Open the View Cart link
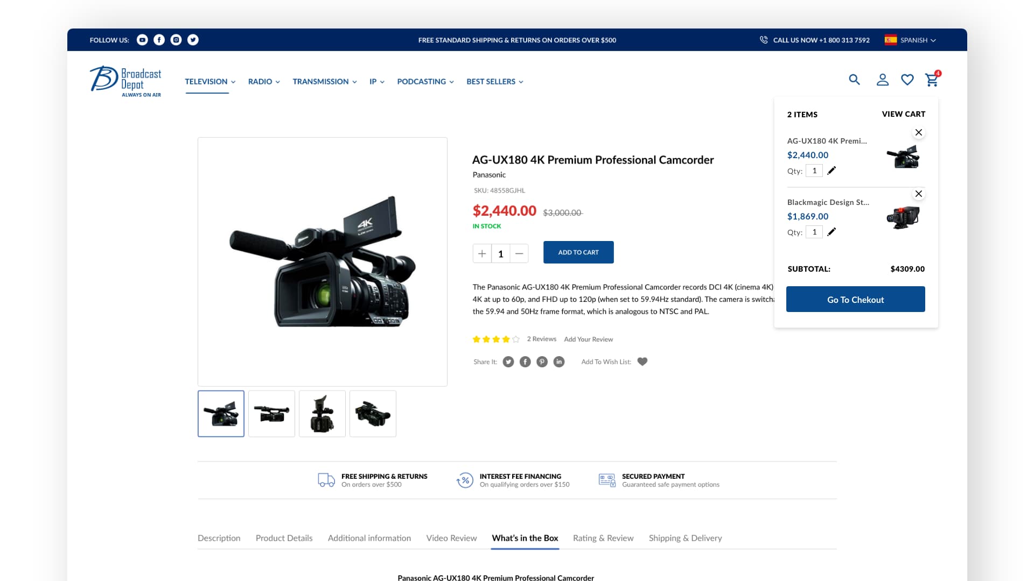 904,114
